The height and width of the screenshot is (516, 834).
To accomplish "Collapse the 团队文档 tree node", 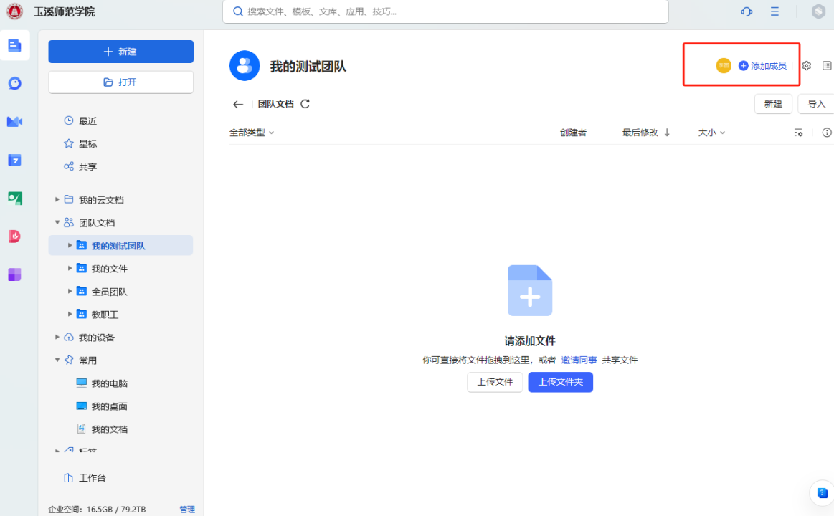I will (57, 223).
